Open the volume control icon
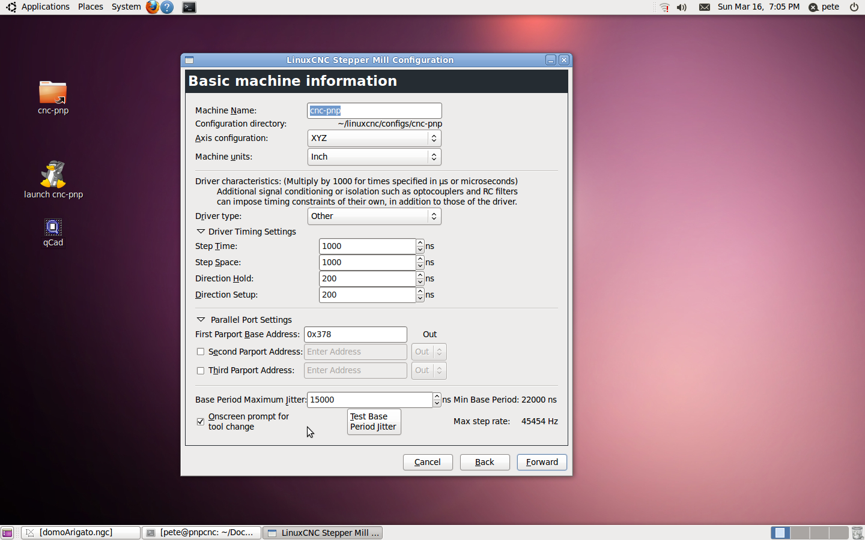The width and height of the screenshot is (865, 540). tap(682, 7)
